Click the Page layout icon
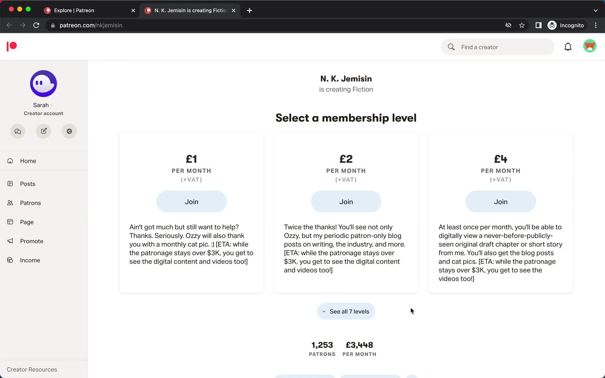 coord(10,222)
